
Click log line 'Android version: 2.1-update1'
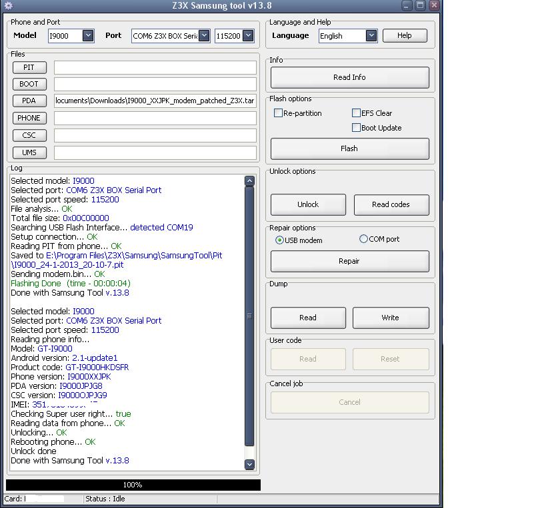point(64,358)
